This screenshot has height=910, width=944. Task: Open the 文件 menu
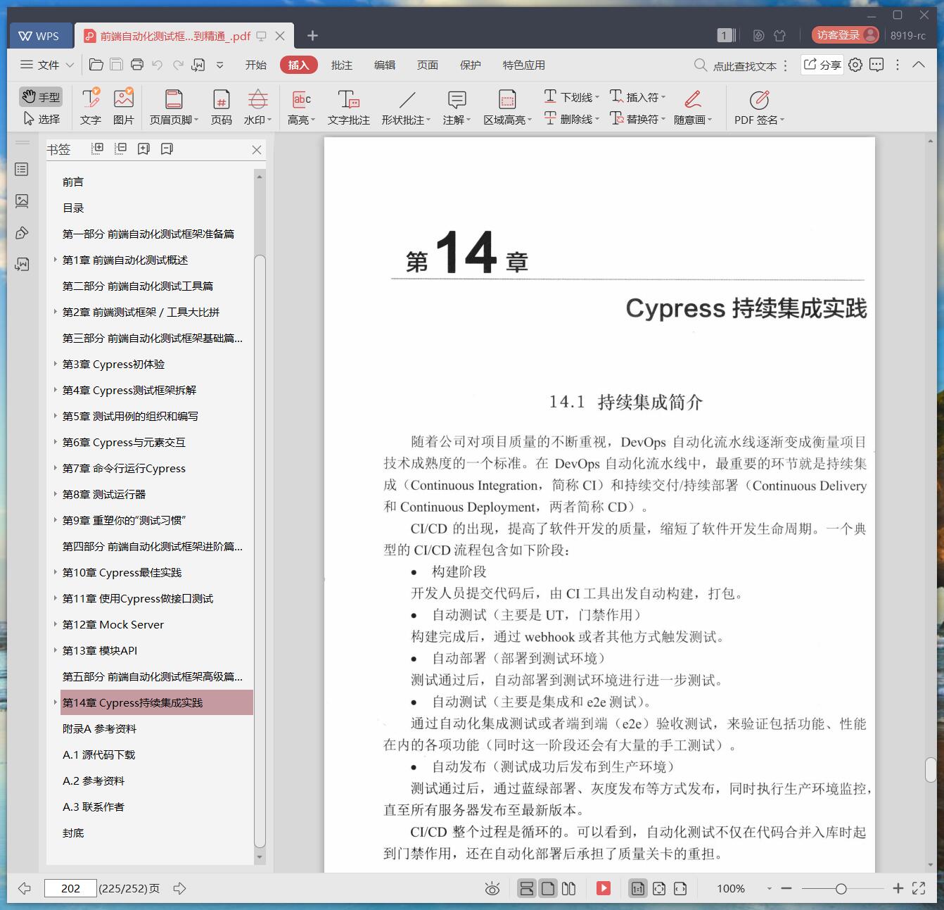coord(47,65)
